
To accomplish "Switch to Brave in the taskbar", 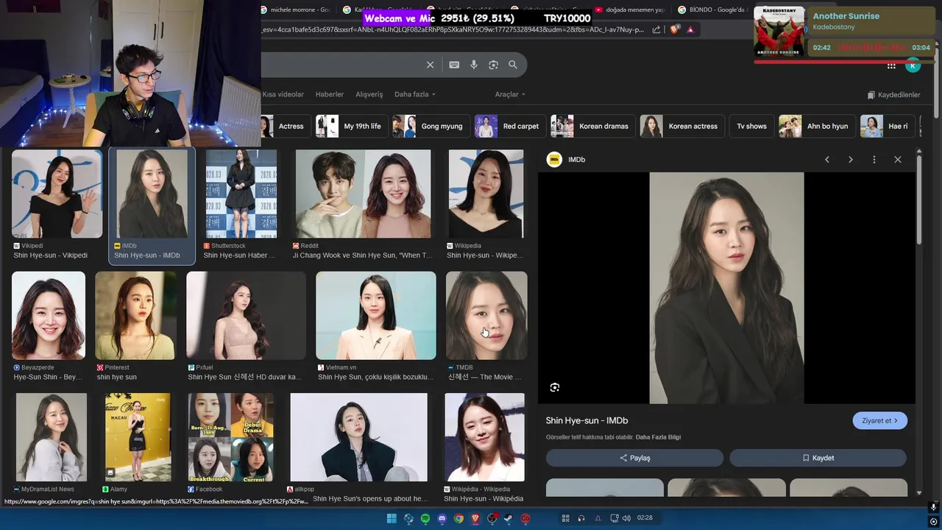I will 475,518.
